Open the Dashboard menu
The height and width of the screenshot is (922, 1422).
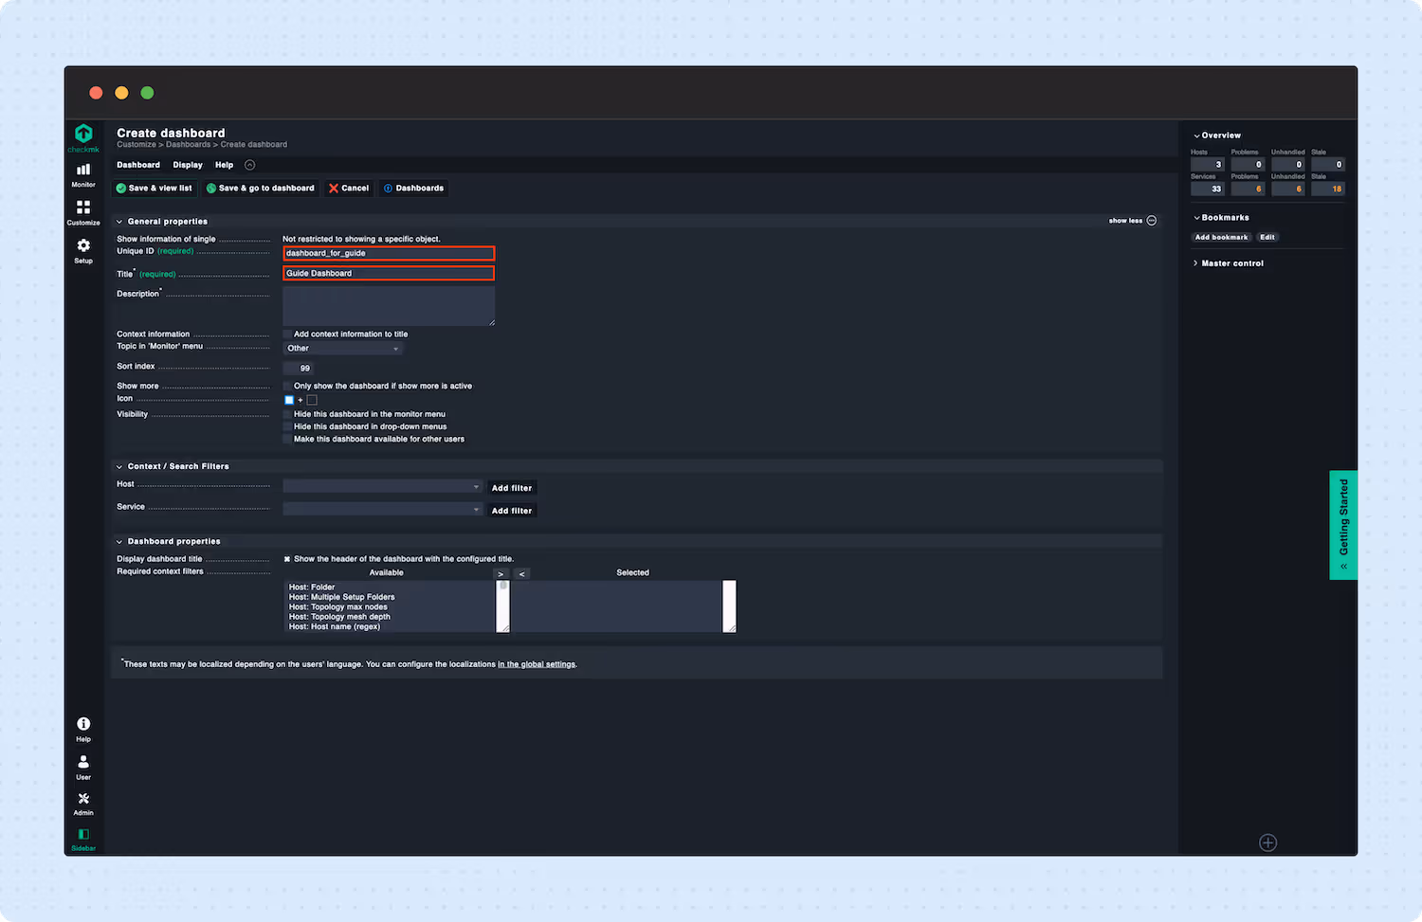click(137, 164)
